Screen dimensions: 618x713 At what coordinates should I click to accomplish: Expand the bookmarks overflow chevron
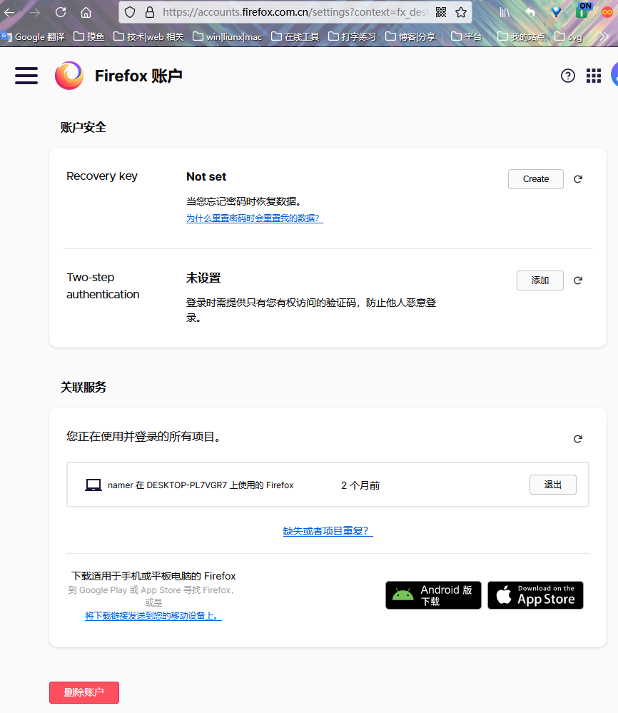tap(604, 36)
